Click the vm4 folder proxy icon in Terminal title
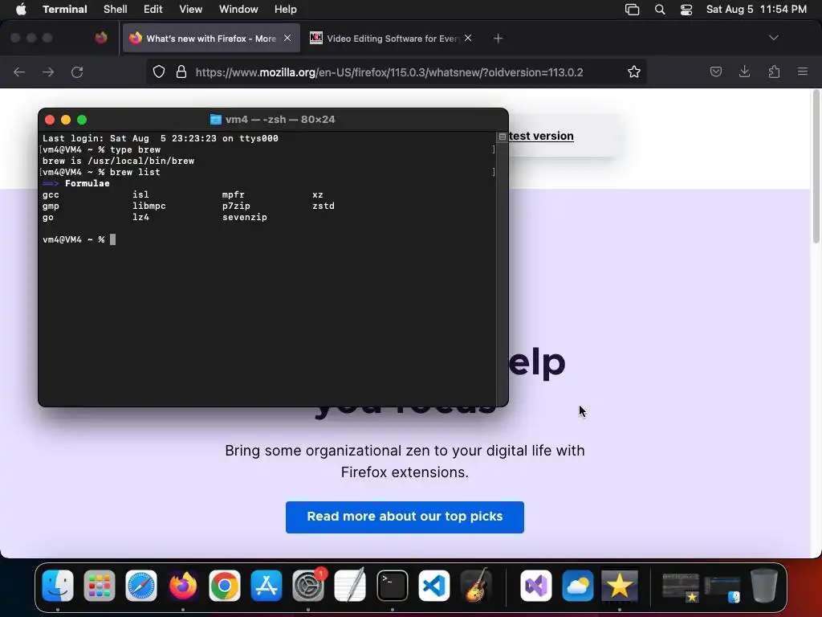The image size is (822, 617). point(215,120)
